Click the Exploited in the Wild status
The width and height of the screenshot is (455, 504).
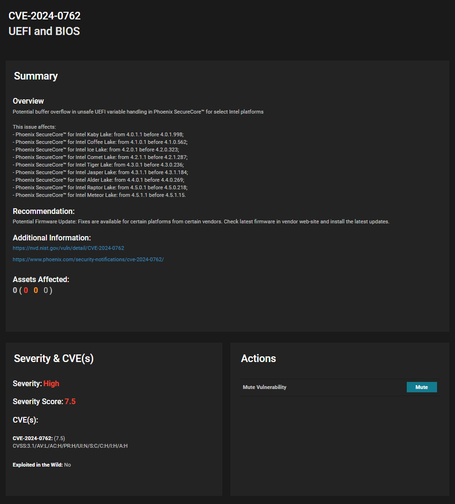(42, 465)
